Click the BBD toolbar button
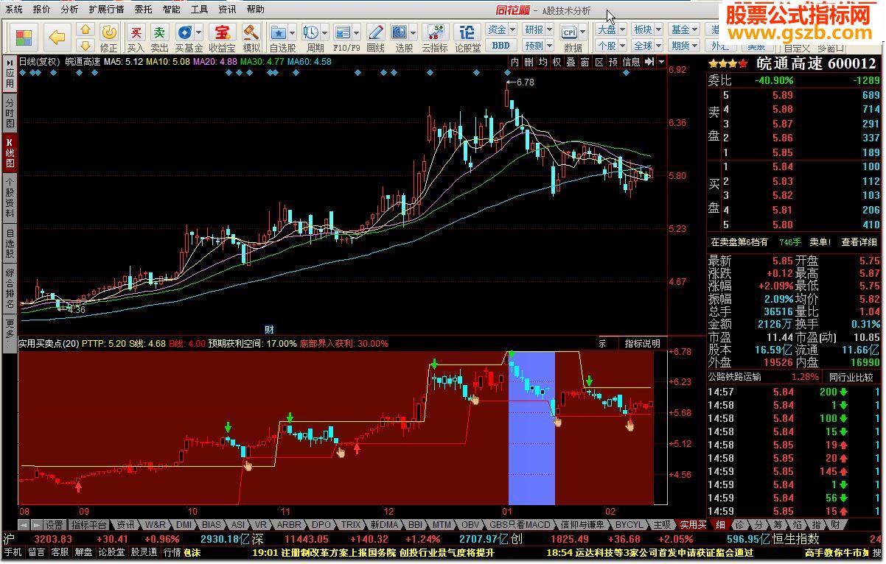This screenshot has width=886, height=564. [500, 45]
